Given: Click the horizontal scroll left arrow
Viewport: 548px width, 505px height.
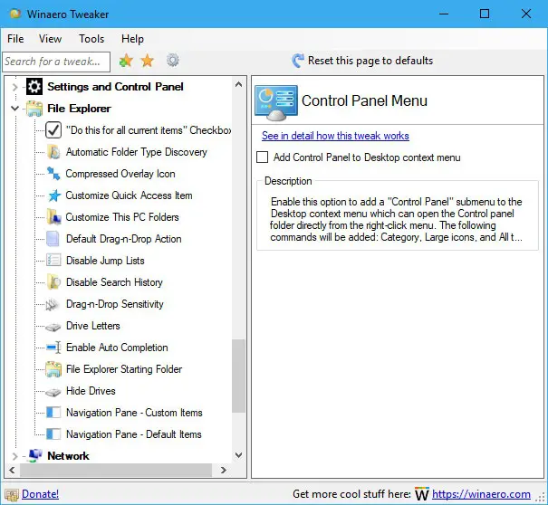Looking at the screenshot, I should point(13,470).
